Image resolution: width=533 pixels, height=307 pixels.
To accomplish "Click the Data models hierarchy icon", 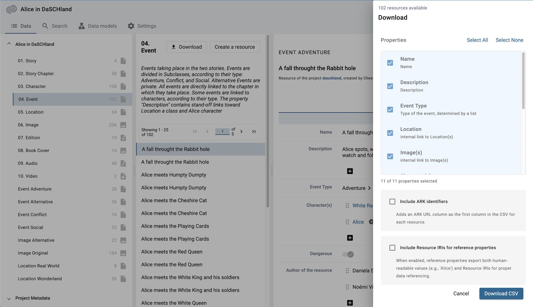I will click(81, 26).
